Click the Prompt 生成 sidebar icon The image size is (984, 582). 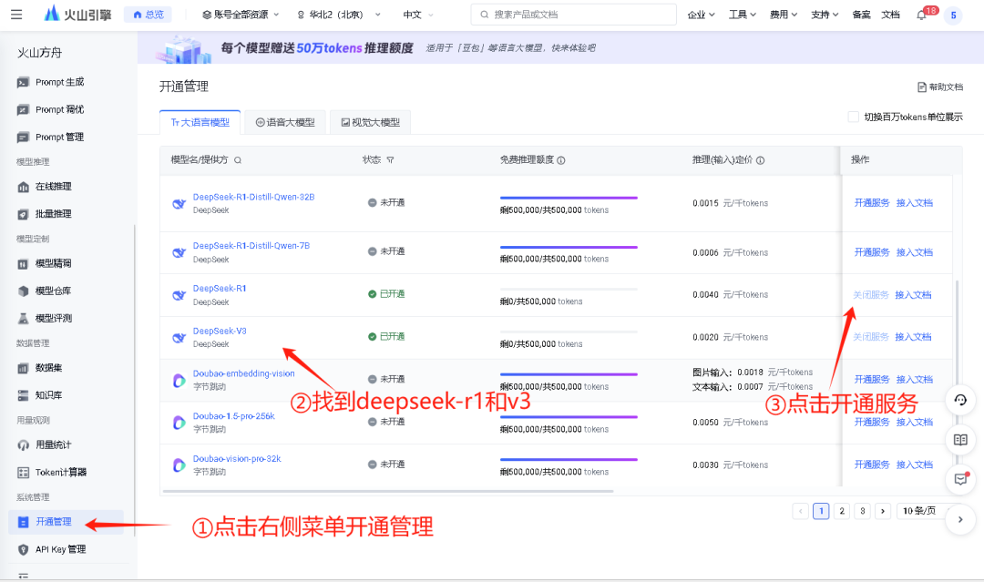(23, 82)
